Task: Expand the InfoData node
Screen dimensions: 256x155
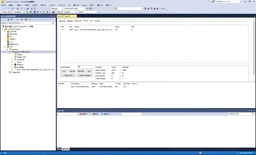Action: pyautogui.click(x=12, y=67)
